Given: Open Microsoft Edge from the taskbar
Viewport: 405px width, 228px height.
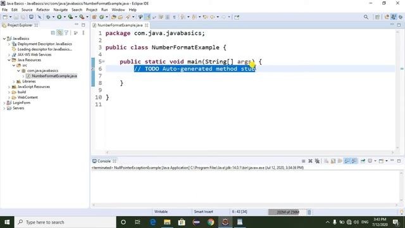Looking at the screenshot, I should click(x=153, y=222).
